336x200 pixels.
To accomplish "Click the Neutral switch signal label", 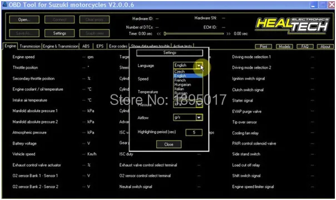I will (136, 187).
